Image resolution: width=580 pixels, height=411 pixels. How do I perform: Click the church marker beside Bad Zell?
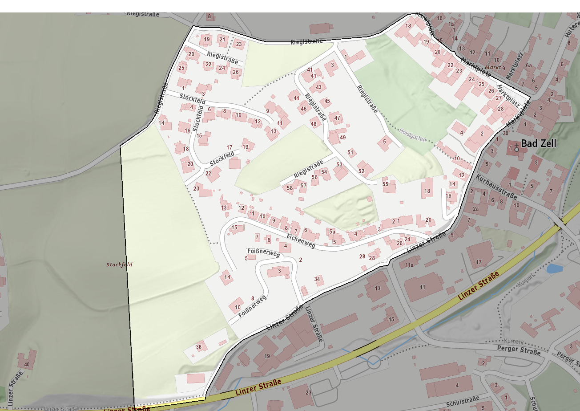516,147
